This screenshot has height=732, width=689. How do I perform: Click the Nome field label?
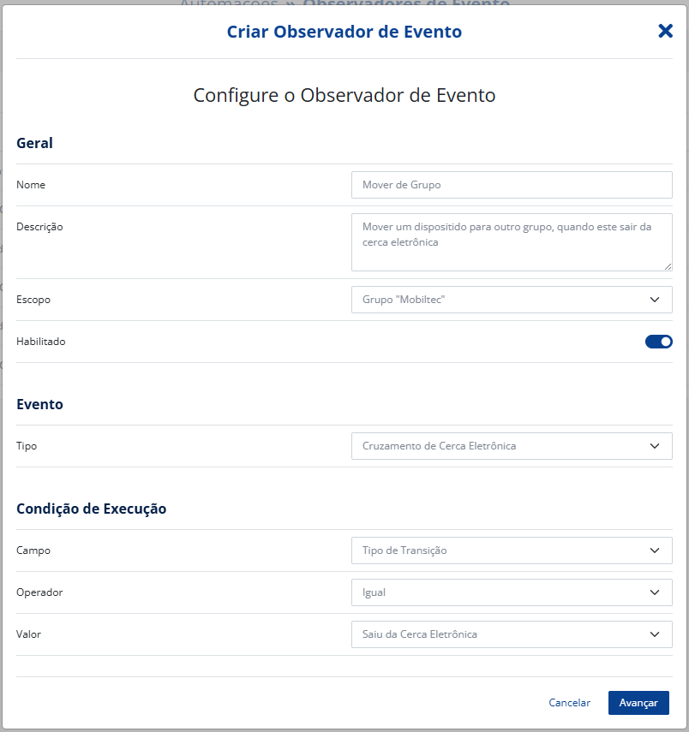pos(31,185)
